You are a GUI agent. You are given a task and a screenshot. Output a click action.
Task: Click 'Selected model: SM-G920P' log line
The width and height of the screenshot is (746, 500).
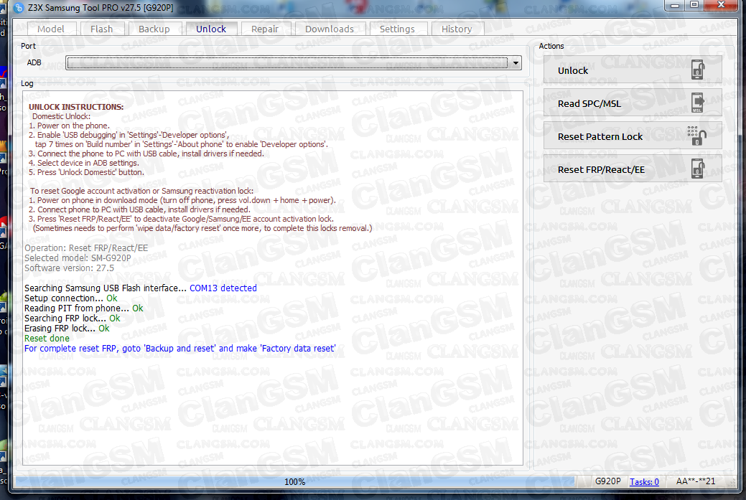(x=78, y=258)
